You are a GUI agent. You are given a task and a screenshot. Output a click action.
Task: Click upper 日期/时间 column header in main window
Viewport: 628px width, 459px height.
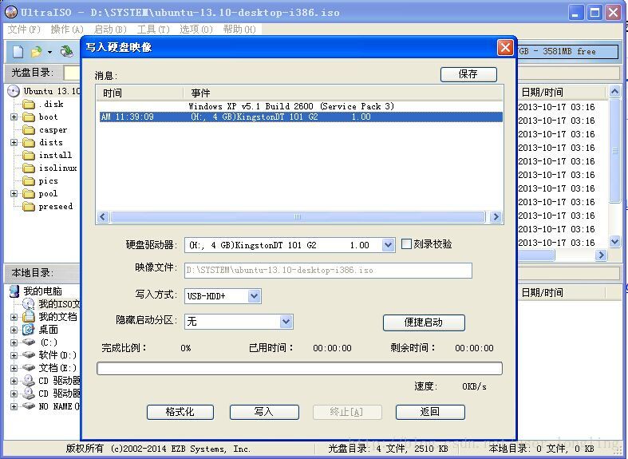561,93
